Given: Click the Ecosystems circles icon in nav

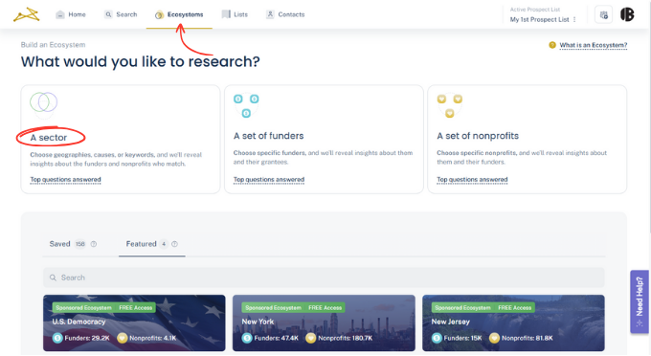Looking at the screenshot, I should click(x=159, y=15).
